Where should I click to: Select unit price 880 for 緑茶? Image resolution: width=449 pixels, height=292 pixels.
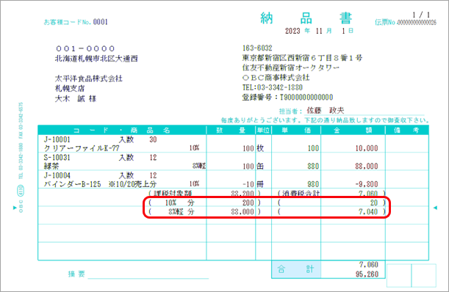click(x=313, y=167)
